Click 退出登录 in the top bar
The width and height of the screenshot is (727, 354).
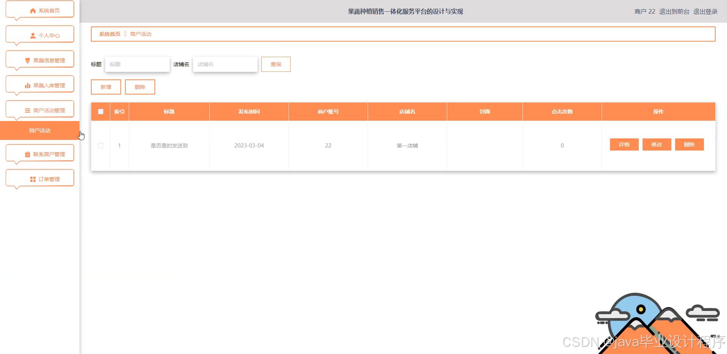[x=705, y=11]
